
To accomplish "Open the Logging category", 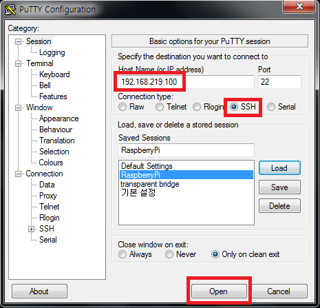I will pos(52,52).
